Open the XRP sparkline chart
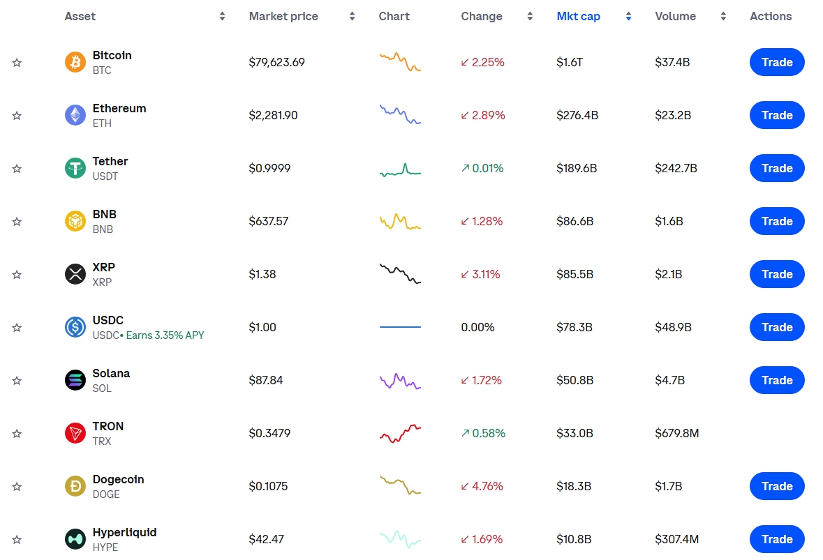This screenshot has width=823, height=560. (400, 273)
